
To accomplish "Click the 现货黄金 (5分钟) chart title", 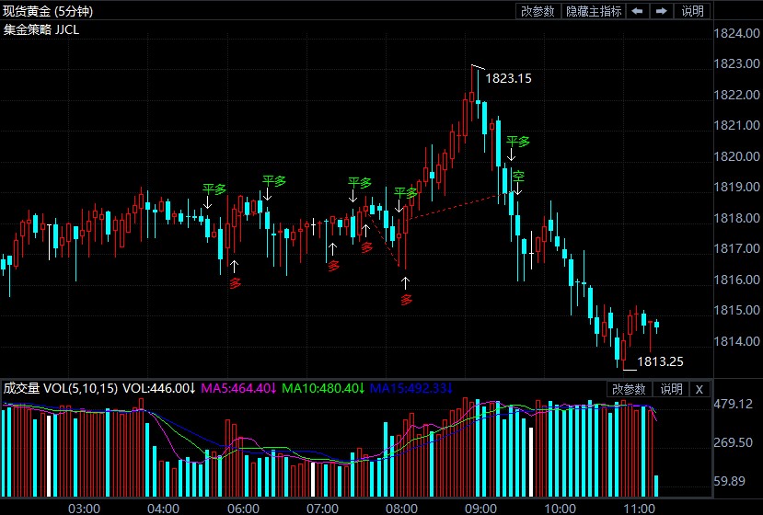I will [x=53, y=11].
